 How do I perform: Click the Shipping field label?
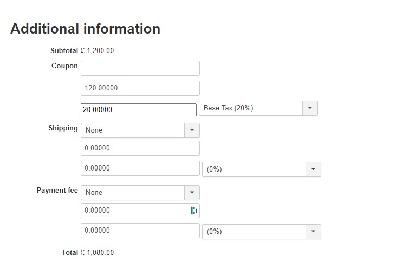click(x=63, y=128)
